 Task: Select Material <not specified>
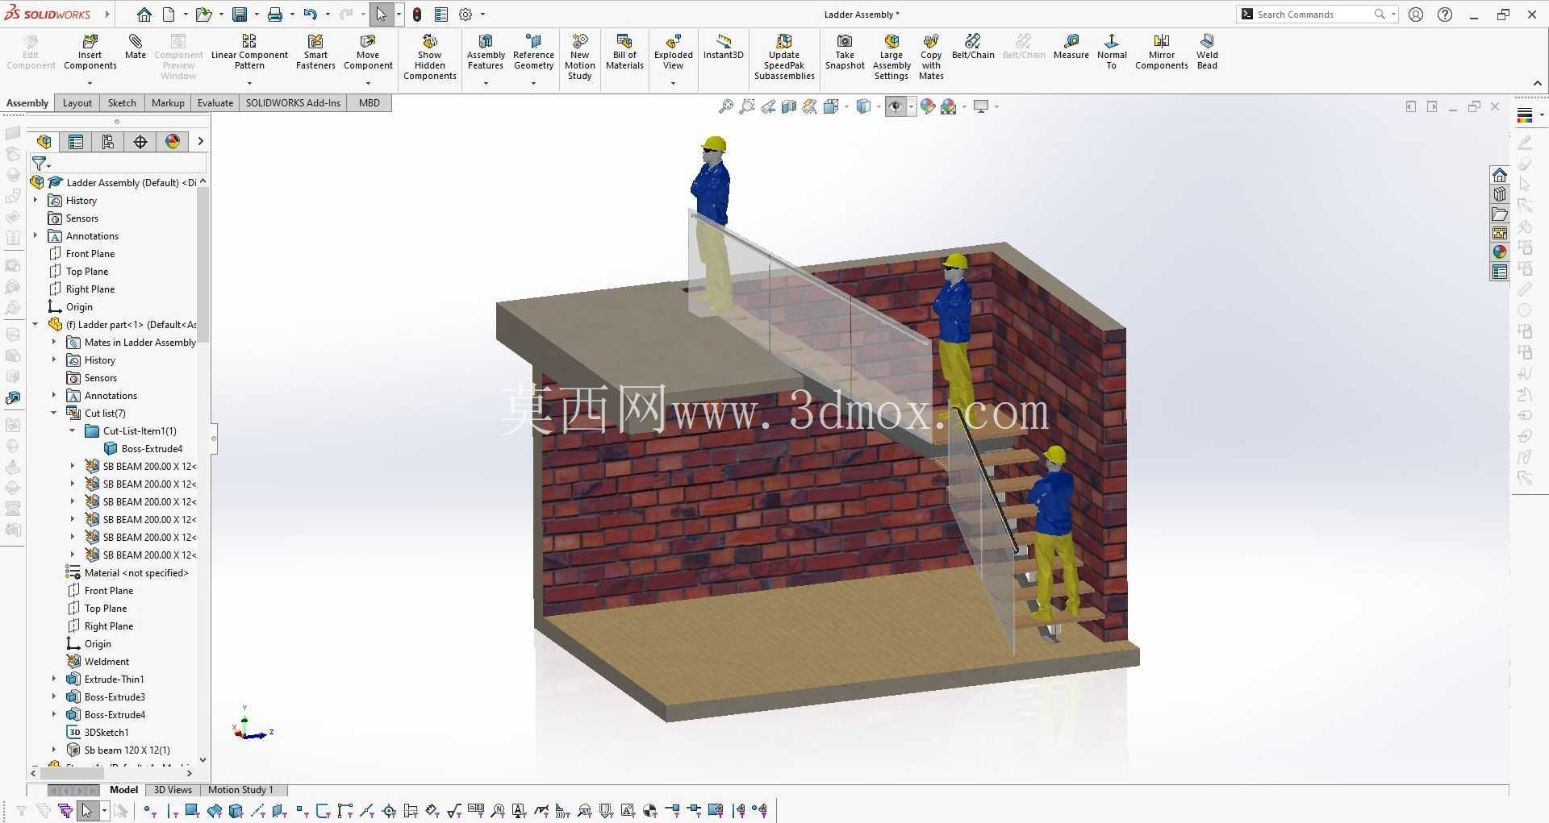pos(136,572)
